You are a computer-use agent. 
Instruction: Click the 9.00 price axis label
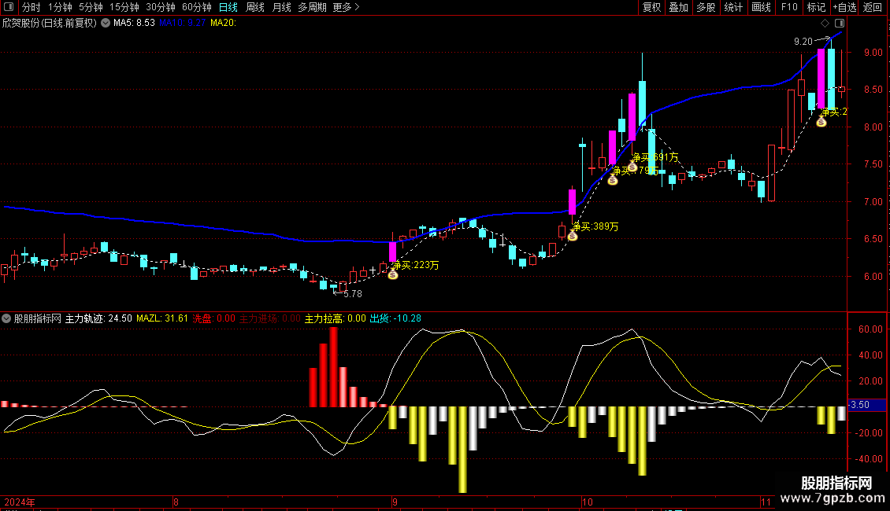[x=873, y=52]
